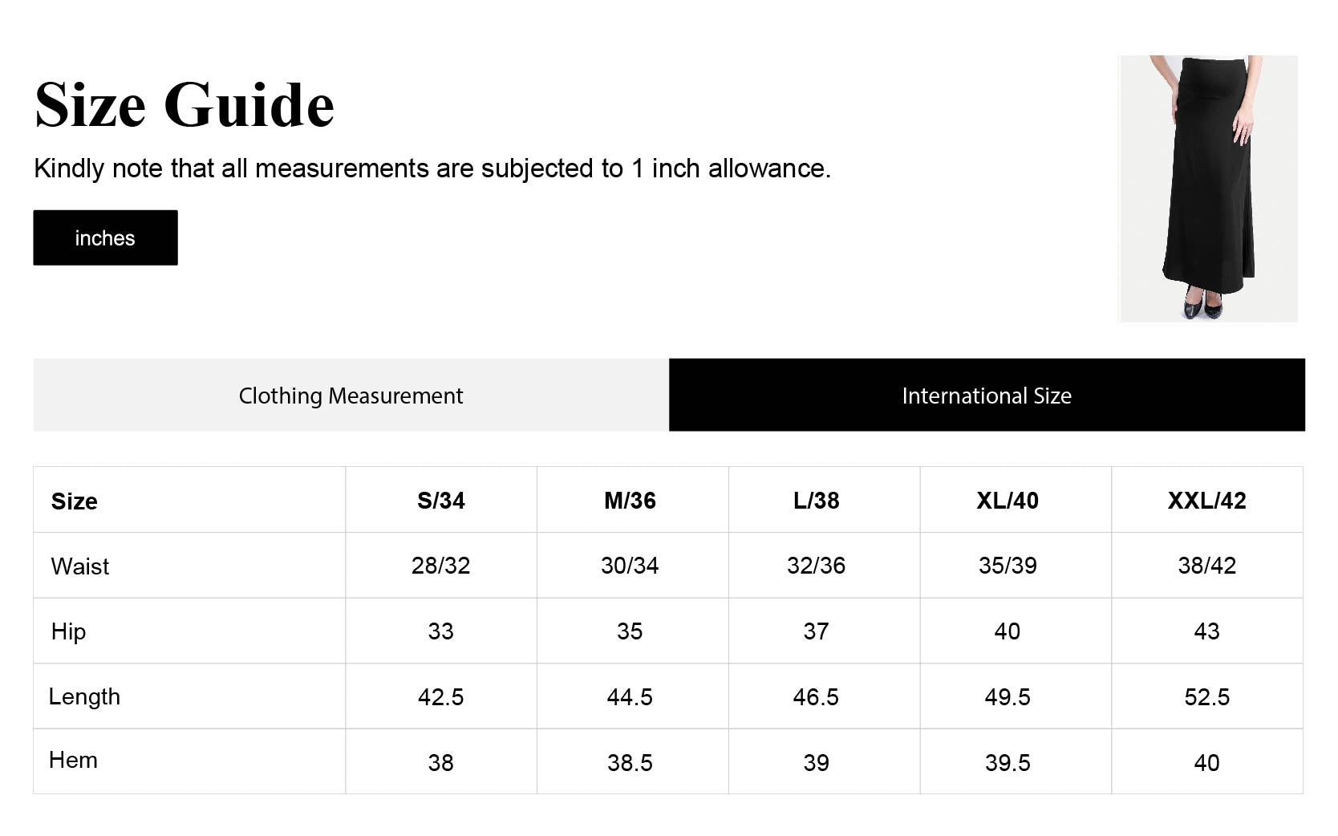Select the M/36 size column header
This screenshot has width=1338, height=836.
pyautogui.click(x=630, y=501)
